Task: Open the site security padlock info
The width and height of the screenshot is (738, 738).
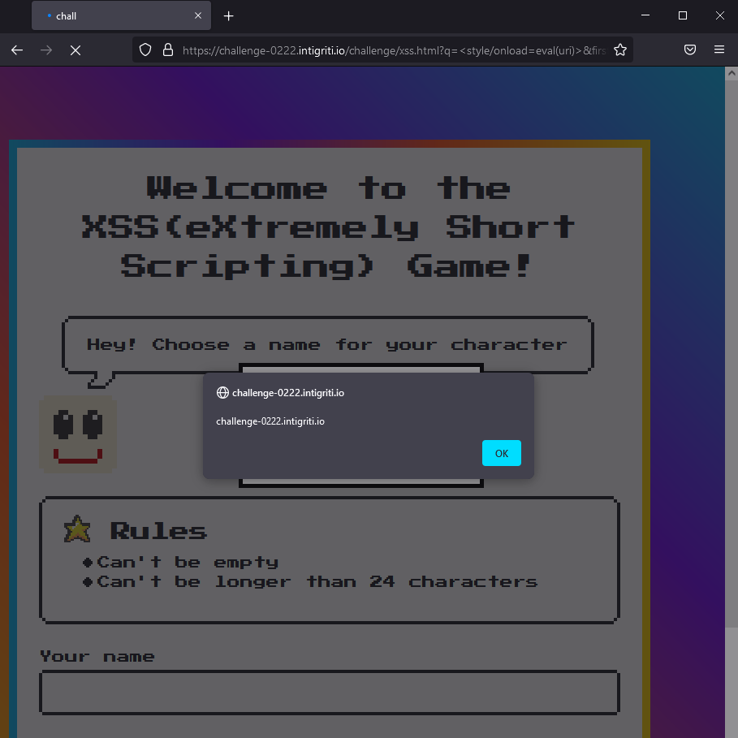Action: click(x=167, y=50)
